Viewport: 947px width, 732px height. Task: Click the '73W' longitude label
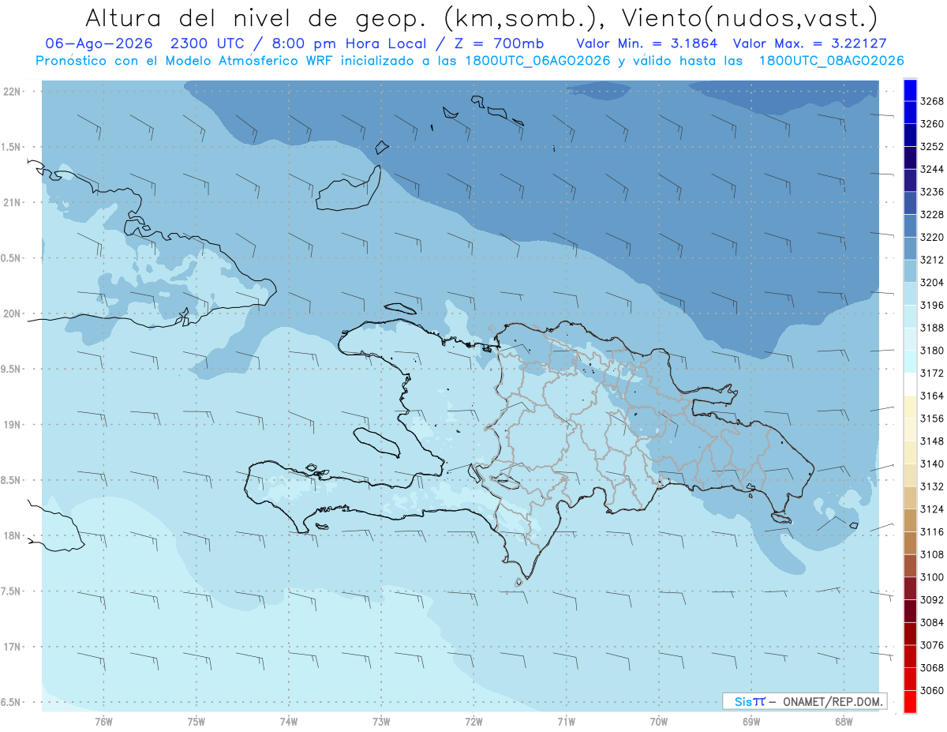[x=381, y=721]
